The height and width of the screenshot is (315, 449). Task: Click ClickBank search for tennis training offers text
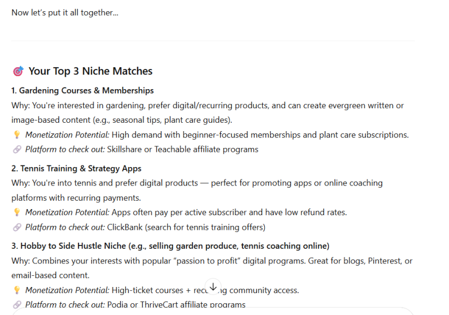[x=186, y=227]
